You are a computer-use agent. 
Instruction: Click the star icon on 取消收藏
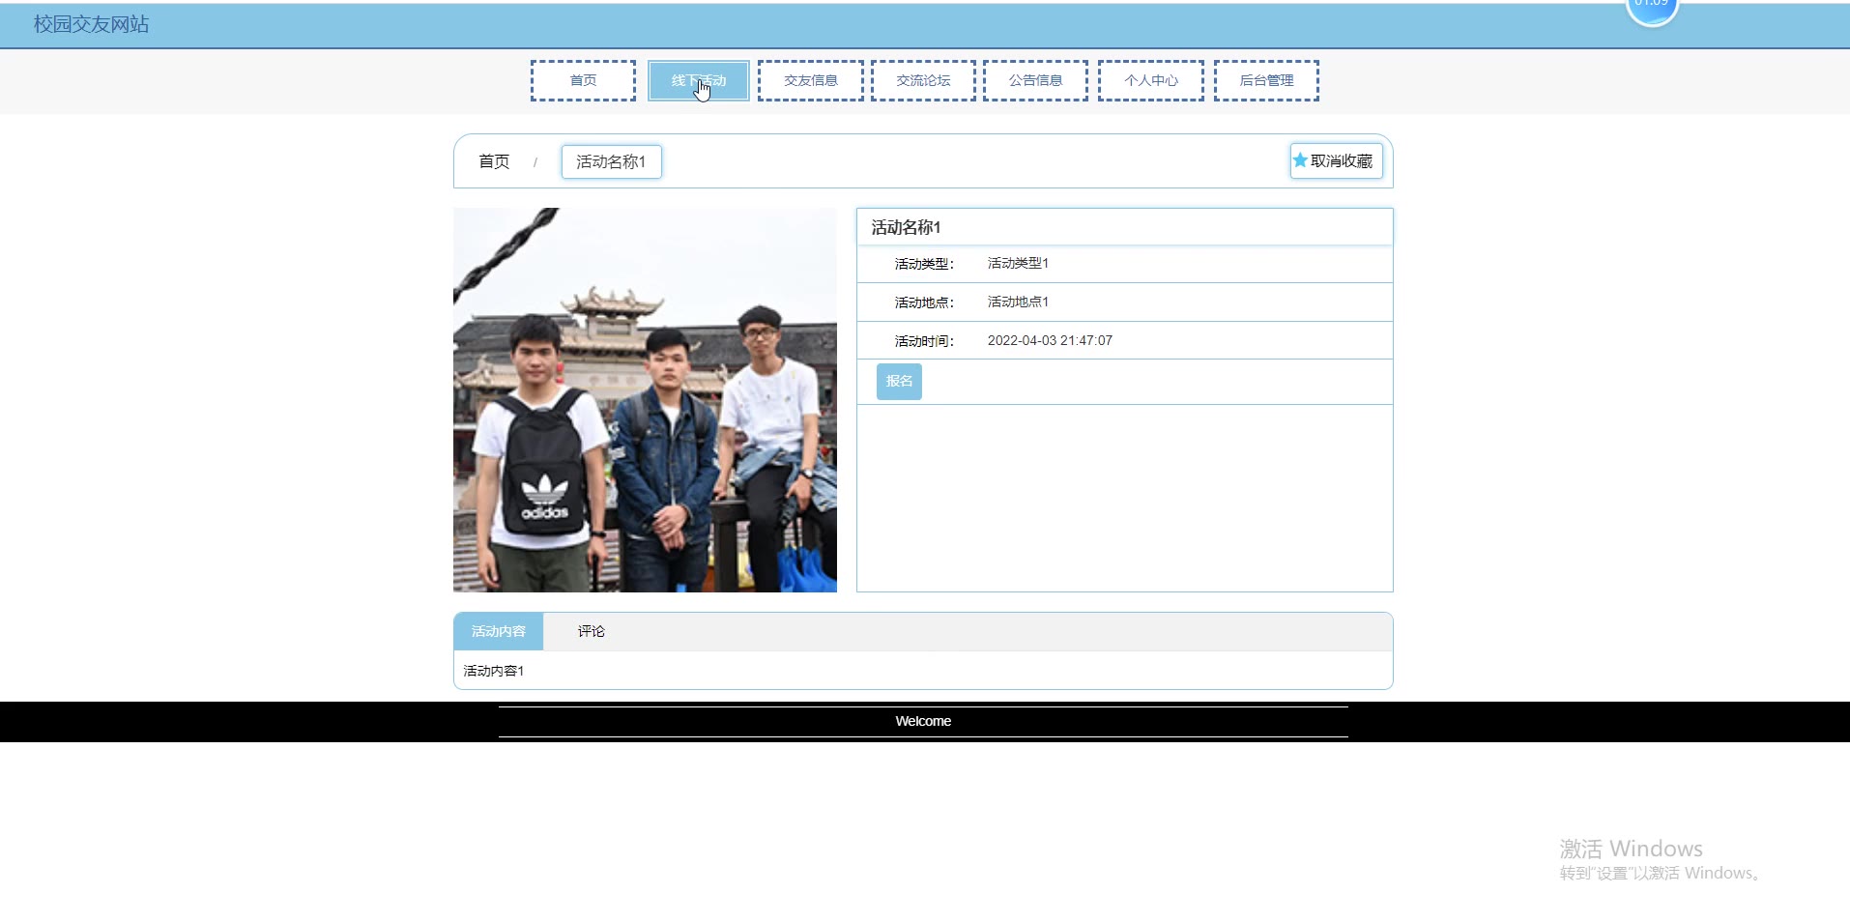pos(1300,160)
